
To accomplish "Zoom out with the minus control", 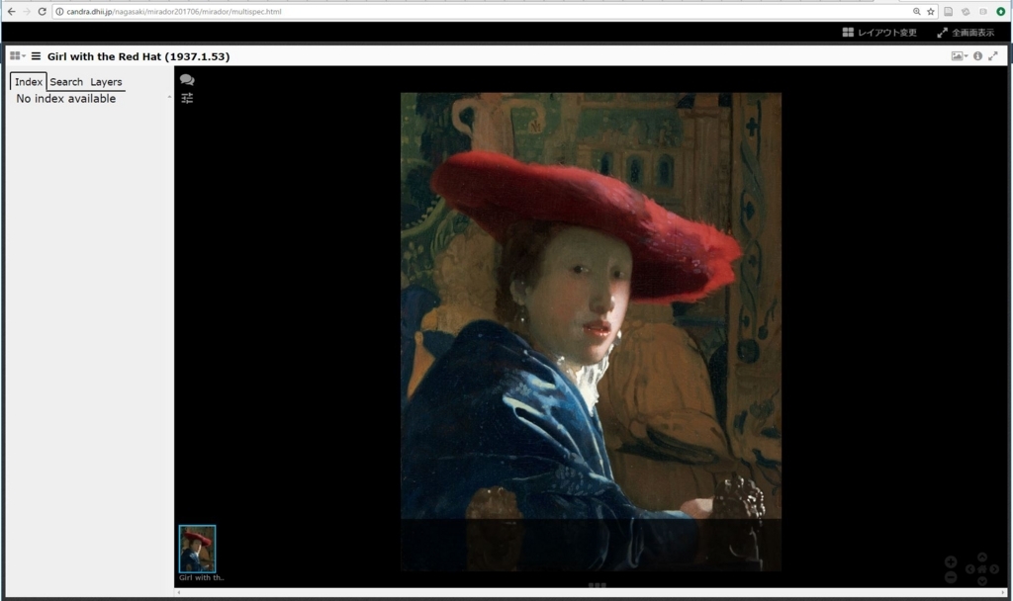I will (951, 577).
